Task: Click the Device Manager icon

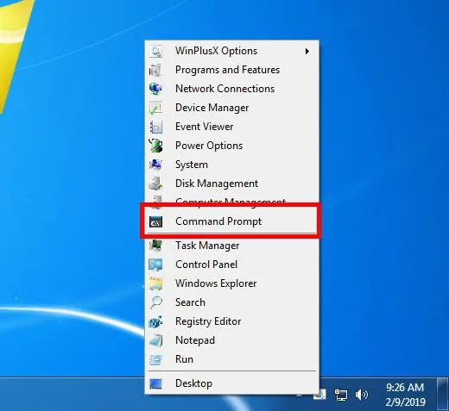Action: [155, 108]
